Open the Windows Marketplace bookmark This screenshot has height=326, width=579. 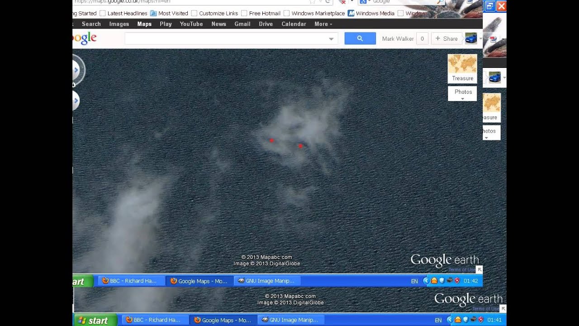pos(314,13)
